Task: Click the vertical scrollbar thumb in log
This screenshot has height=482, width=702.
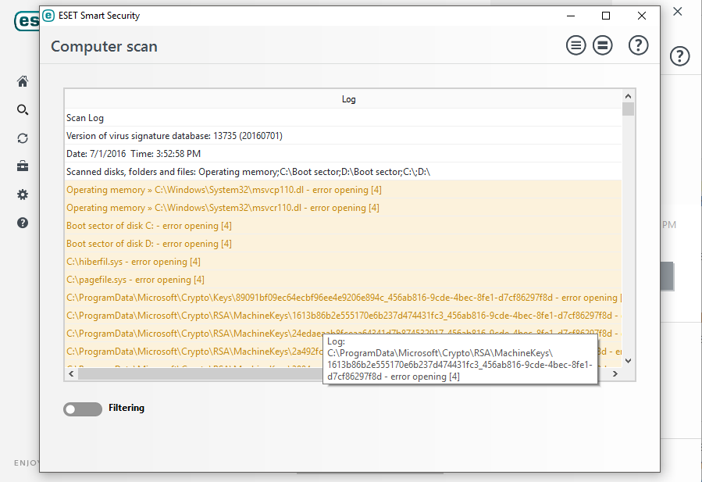Action: pyautogui.click(x=628, y=109)
